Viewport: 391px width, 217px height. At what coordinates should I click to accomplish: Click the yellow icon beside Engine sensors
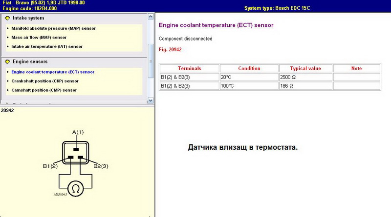tap(7, 62)
